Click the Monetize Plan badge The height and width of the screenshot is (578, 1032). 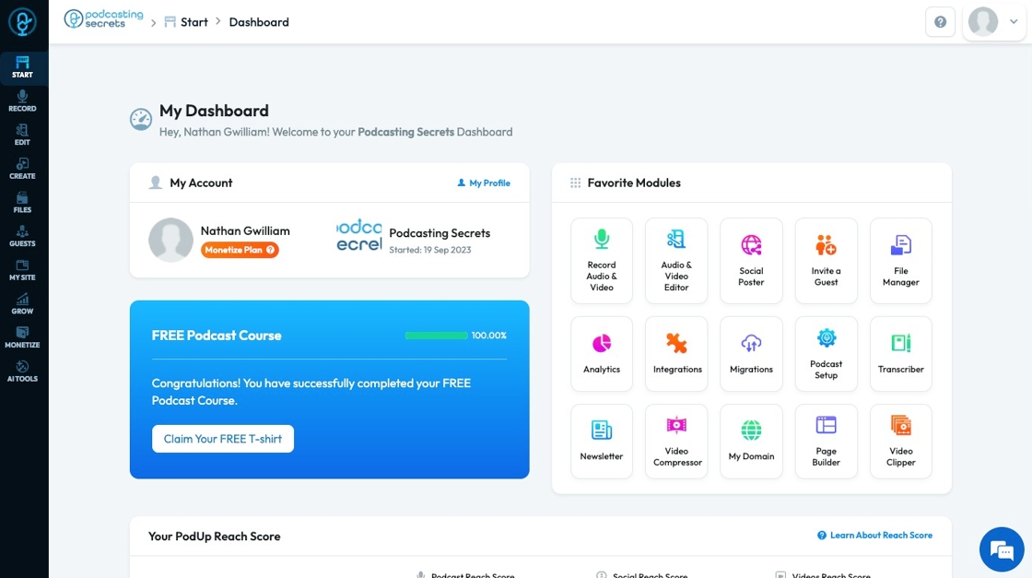240,250
